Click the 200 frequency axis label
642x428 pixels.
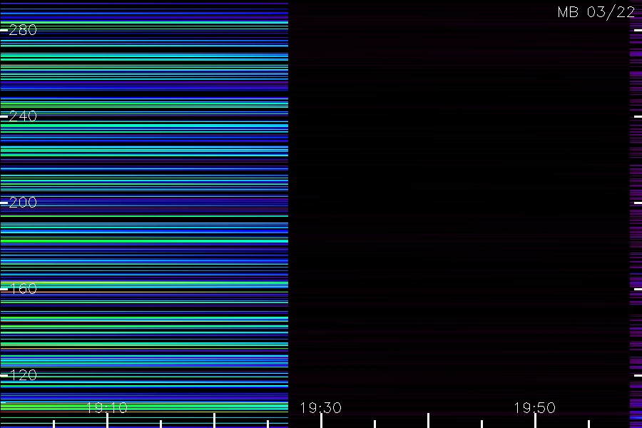pos(23,203)
